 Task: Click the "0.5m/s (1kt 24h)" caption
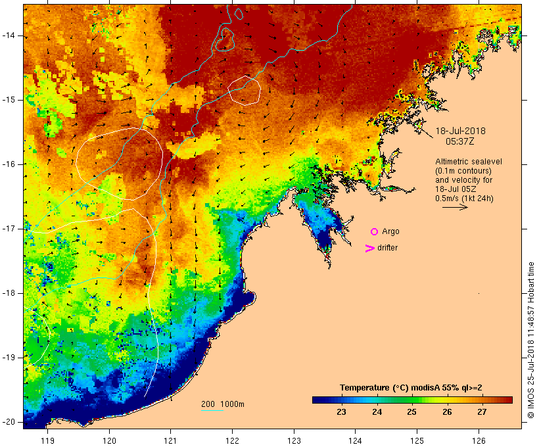tap(464, 199)
